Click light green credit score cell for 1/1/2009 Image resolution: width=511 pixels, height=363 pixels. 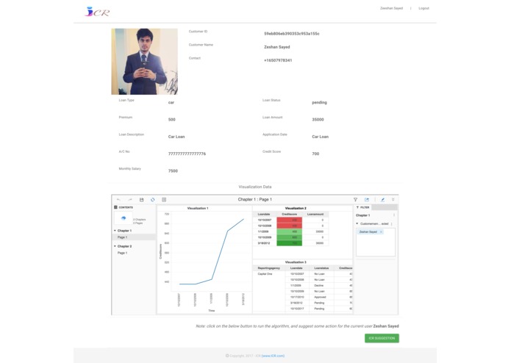(x=290, y=231)
